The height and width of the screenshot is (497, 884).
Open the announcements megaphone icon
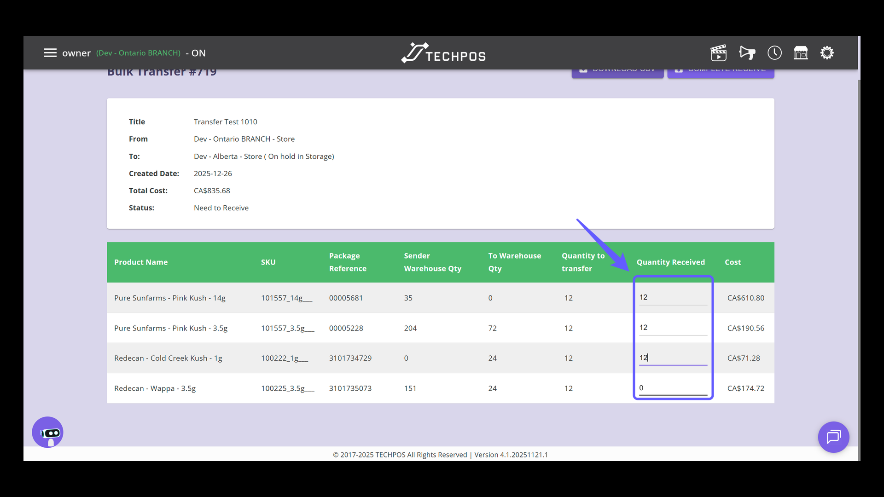coord(747,53)
